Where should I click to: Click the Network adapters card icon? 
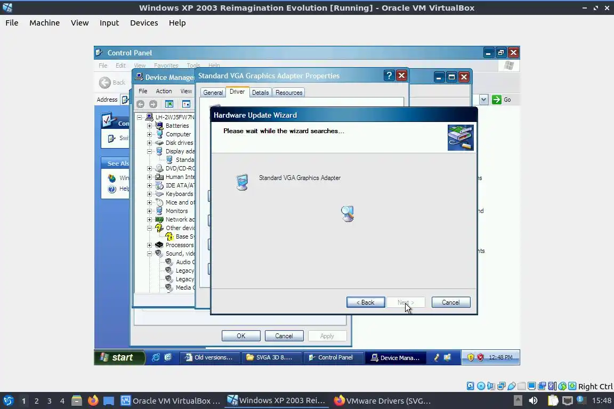click(x=159, y=219)
